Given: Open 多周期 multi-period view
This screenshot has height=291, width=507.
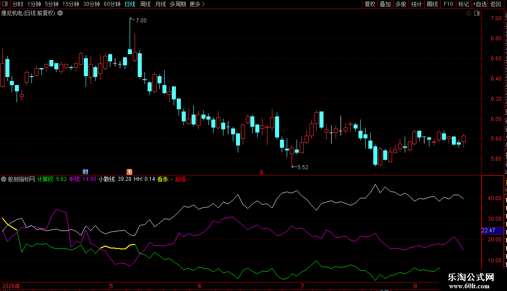Looking at the screenshot, I should pos(178,4).
